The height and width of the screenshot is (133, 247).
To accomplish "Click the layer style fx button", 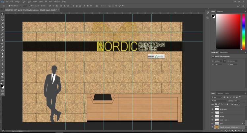I will [x=225, y=130].
